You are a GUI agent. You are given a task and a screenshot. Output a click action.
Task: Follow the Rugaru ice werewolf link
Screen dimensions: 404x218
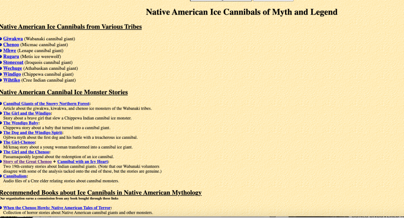tap(11, 56)
